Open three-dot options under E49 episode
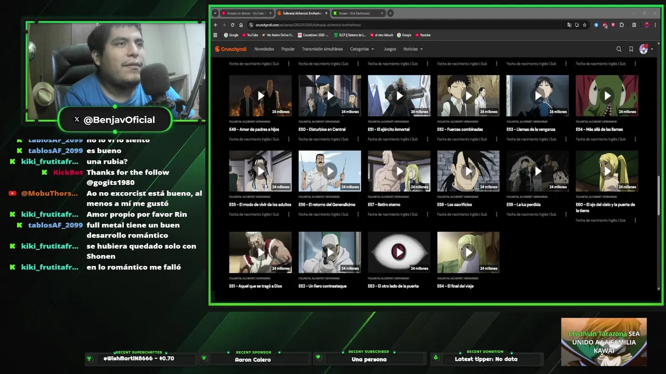666x374 pixels. click(288, 139)
